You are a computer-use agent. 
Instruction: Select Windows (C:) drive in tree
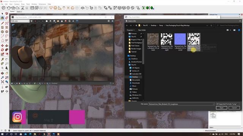(136, 95)
